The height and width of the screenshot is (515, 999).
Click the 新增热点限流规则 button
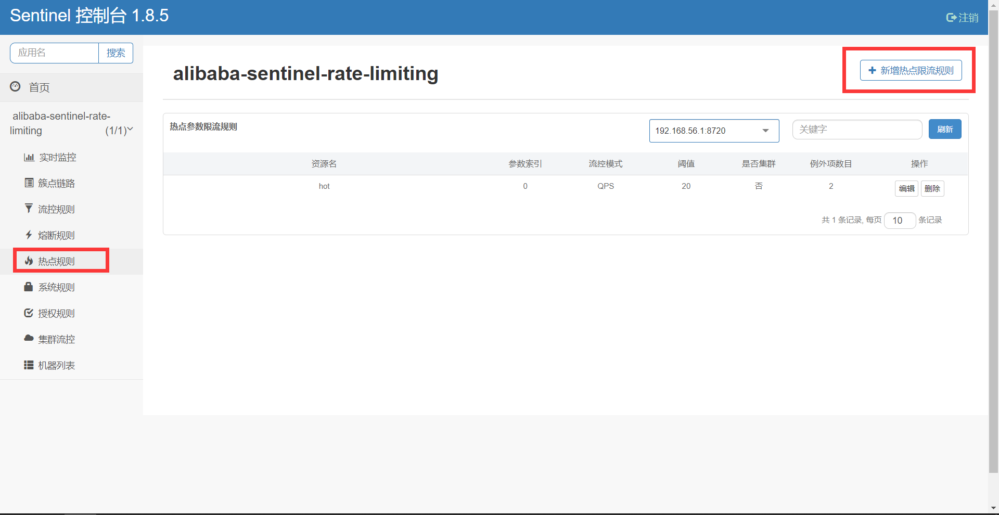click(x=911, y=70)
